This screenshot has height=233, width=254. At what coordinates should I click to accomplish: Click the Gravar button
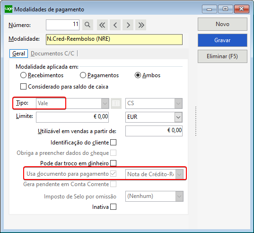tap(222, 40)
